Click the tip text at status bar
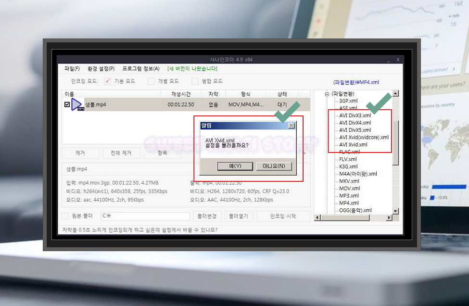 140,229
